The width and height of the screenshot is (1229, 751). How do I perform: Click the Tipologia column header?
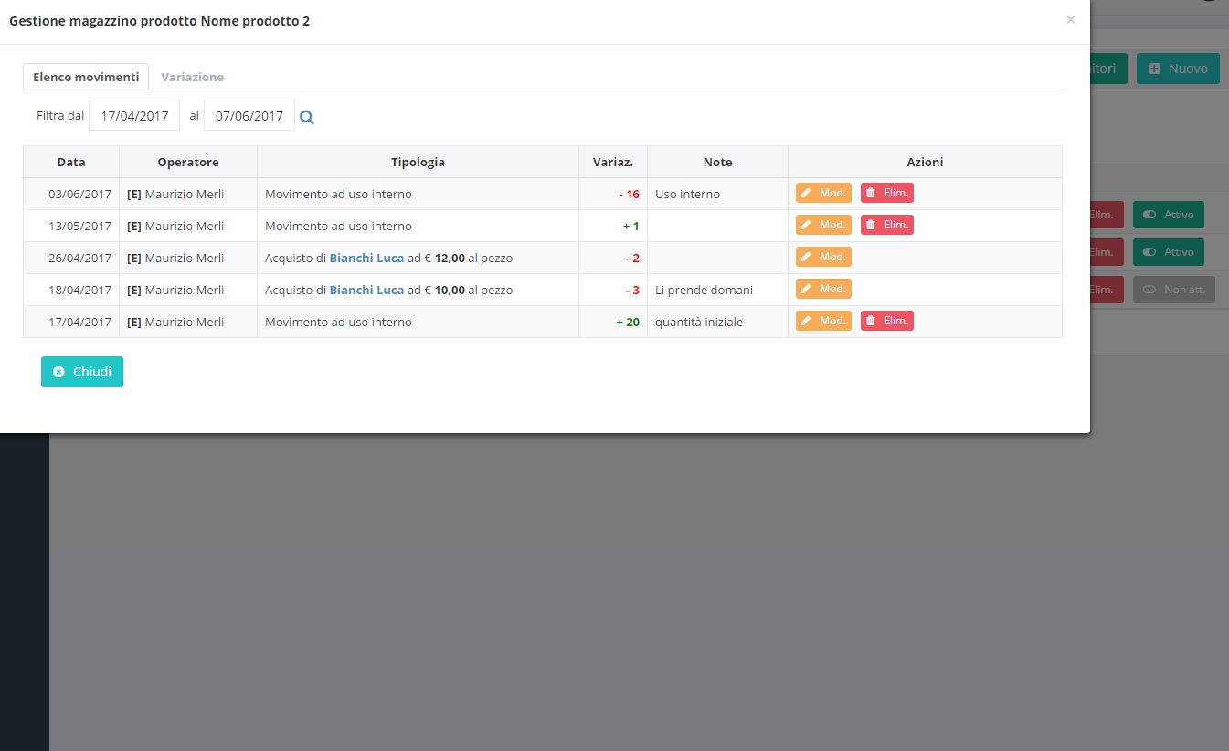(418, 162)
